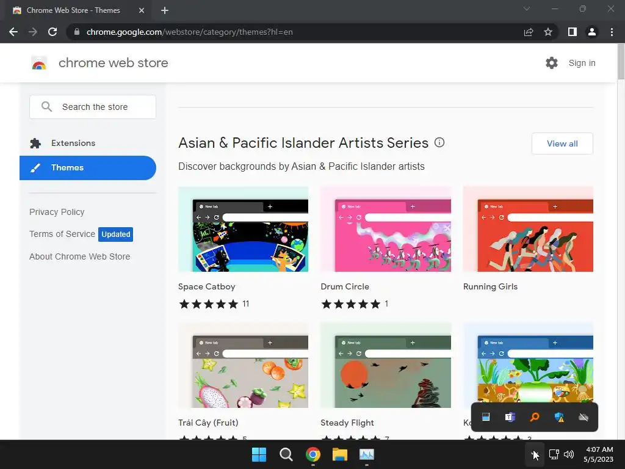The width and height of the screenshot is (625, 469).
Task: Click the Chrome taskbar icon
Action: pos(313,454)
